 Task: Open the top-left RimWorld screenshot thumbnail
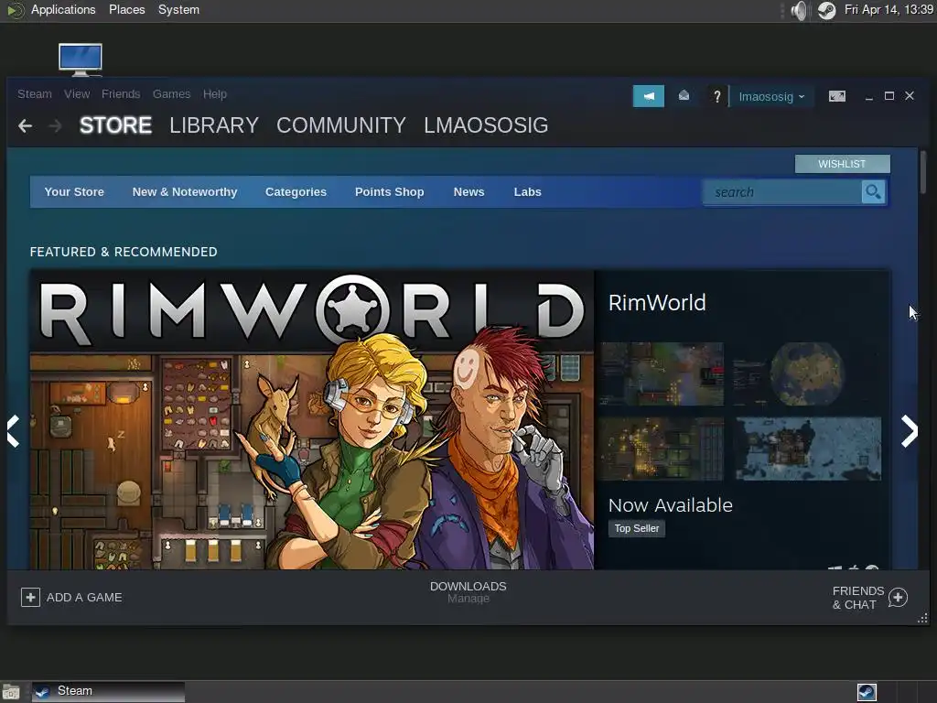tap(662, 374)
